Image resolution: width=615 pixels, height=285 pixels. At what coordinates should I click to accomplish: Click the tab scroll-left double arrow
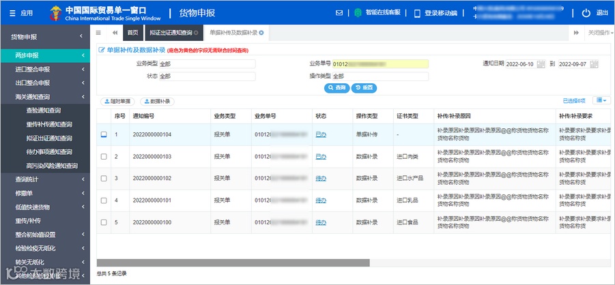[x=115, y=33]
